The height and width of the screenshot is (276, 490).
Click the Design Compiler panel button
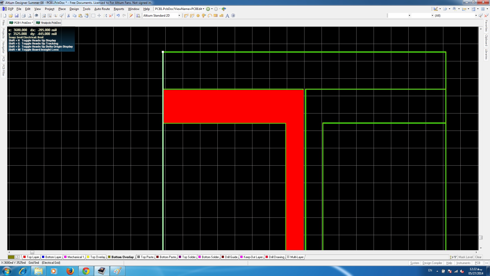point(432,263)
